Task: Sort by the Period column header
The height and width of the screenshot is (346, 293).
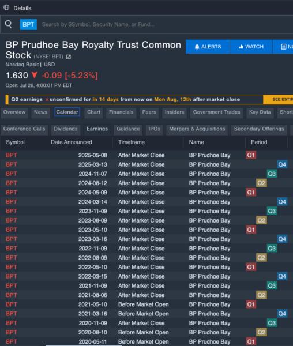Action: tap(259, 142)
